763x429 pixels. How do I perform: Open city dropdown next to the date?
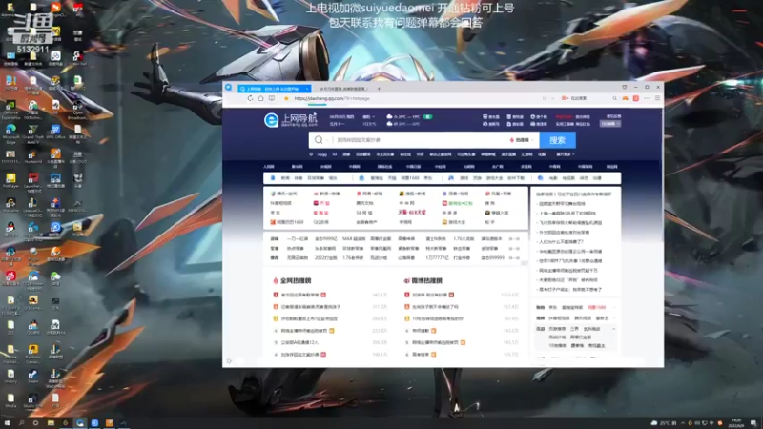click(x=368, y=116)
